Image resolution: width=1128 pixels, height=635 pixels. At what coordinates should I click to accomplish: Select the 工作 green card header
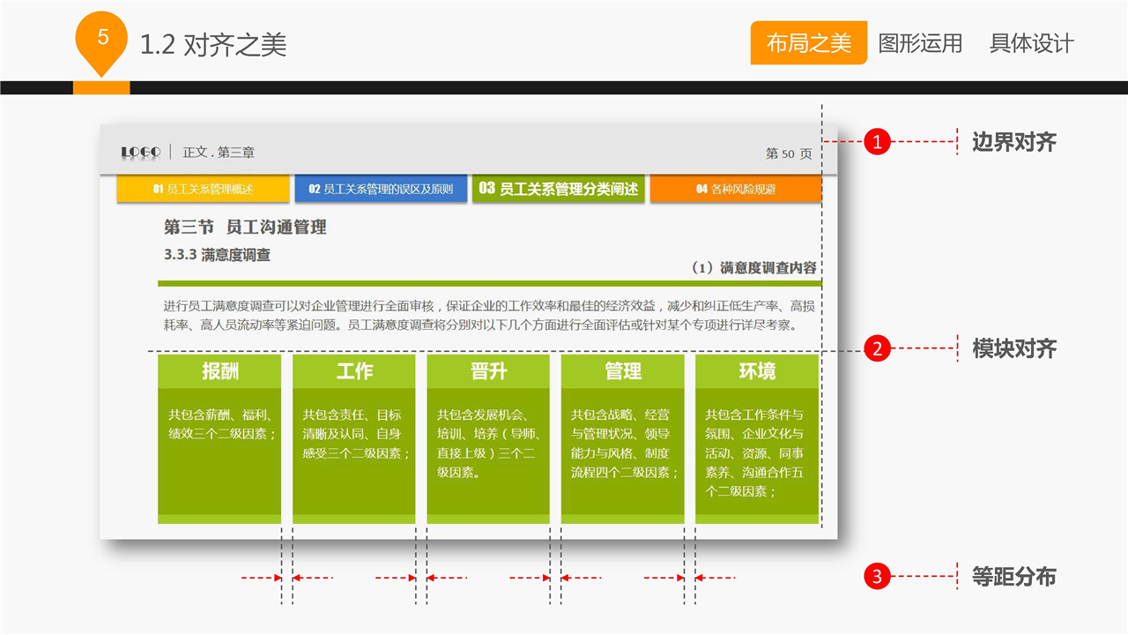(354, 371)
